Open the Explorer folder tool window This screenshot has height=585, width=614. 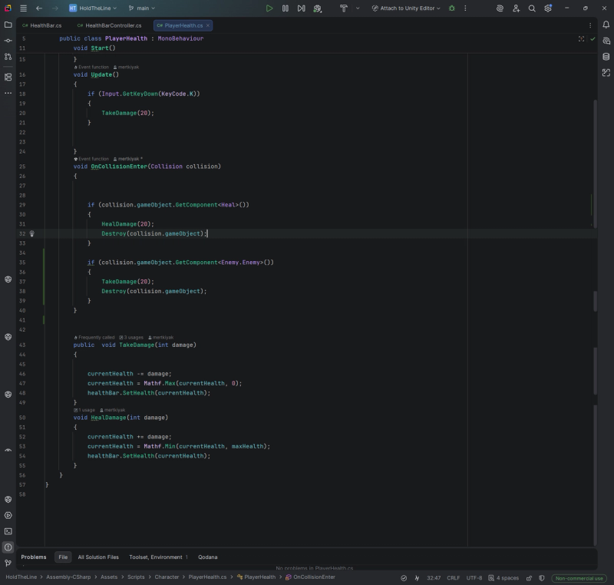click(8, 25)
